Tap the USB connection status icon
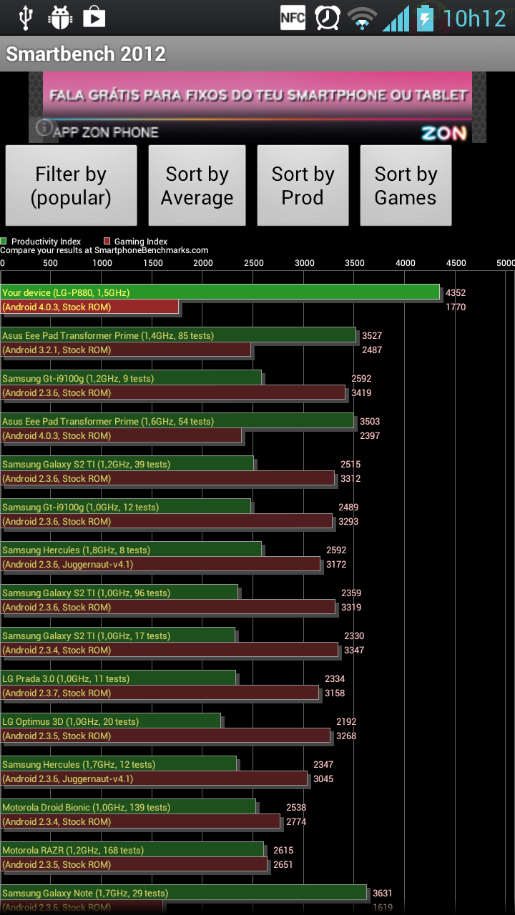Viewport: 515px width, 915px height. point(26,17)
